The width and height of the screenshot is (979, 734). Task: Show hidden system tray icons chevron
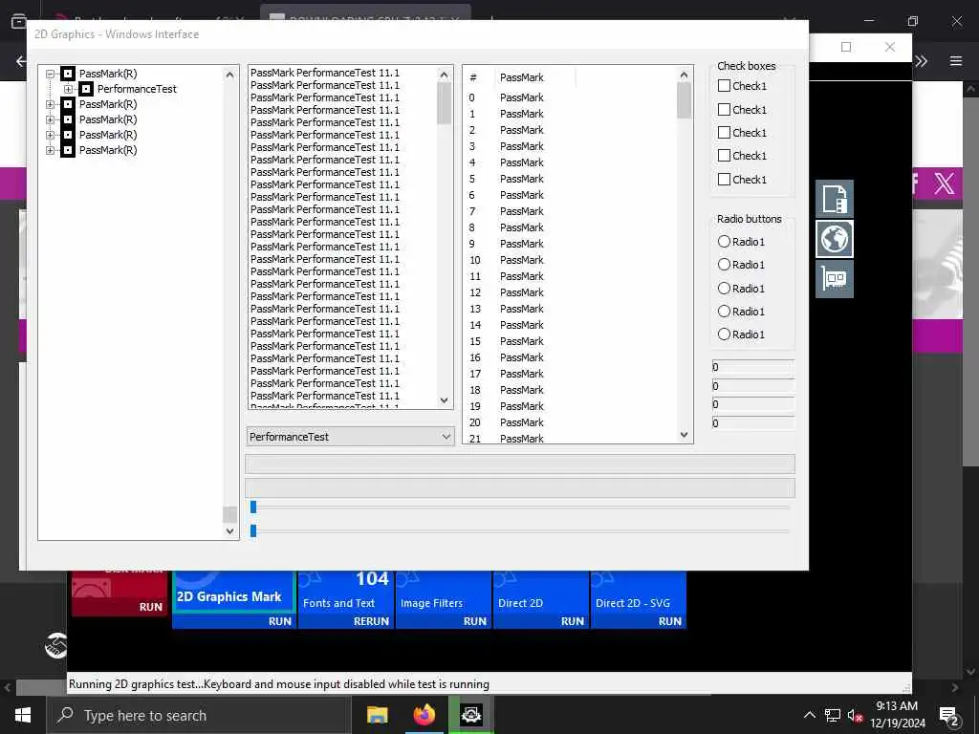coord(809,715)
